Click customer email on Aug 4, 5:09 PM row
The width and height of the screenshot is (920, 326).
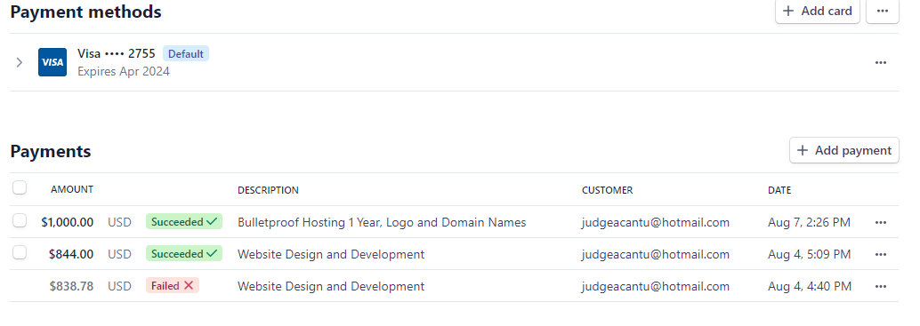click(x=656, y=255)
